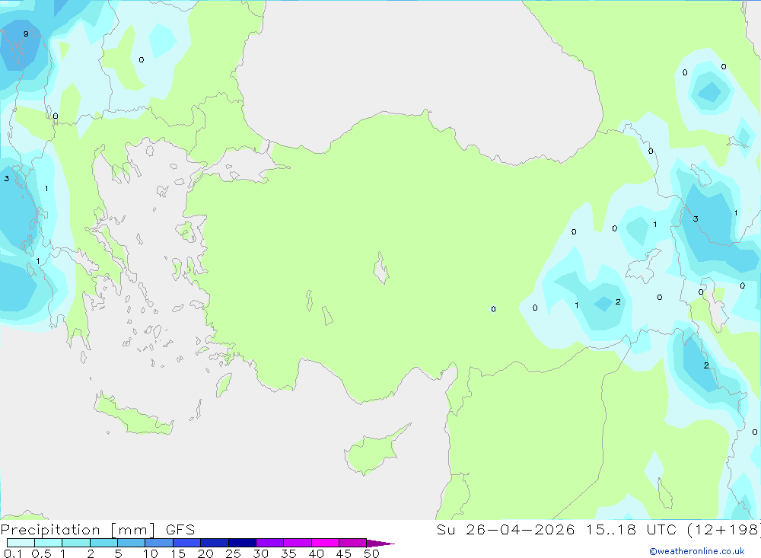Click the '15..18 UTC' time text
Image resolution: width=761 pixels, height=558 pixels.
click(x=631, y=530)
